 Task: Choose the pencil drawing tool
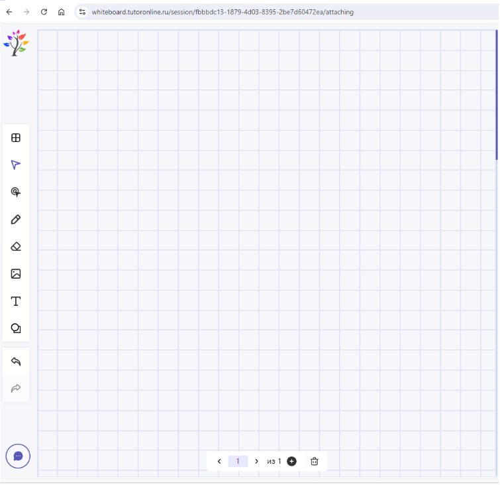16,220
